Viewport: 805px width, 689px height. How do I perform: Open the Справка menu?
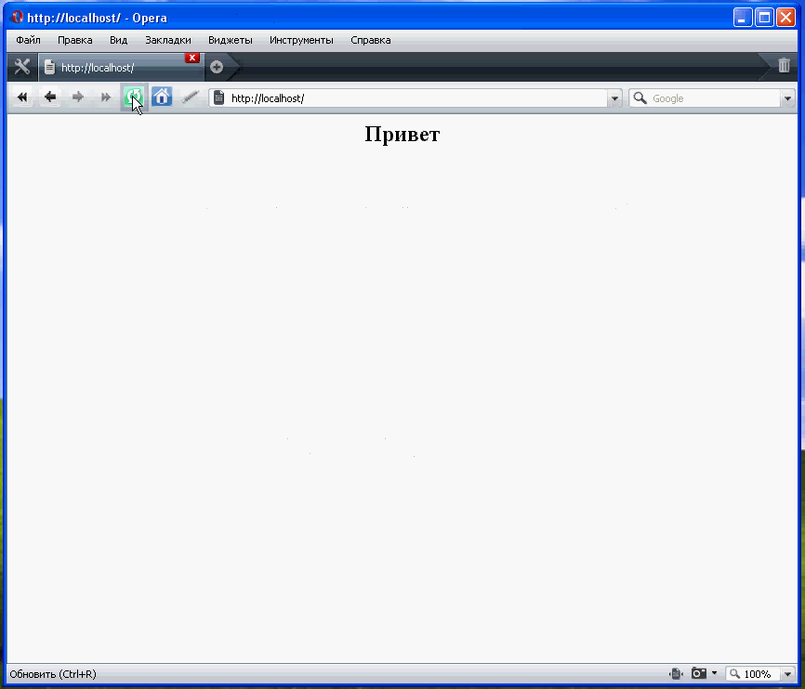point(371,40)
